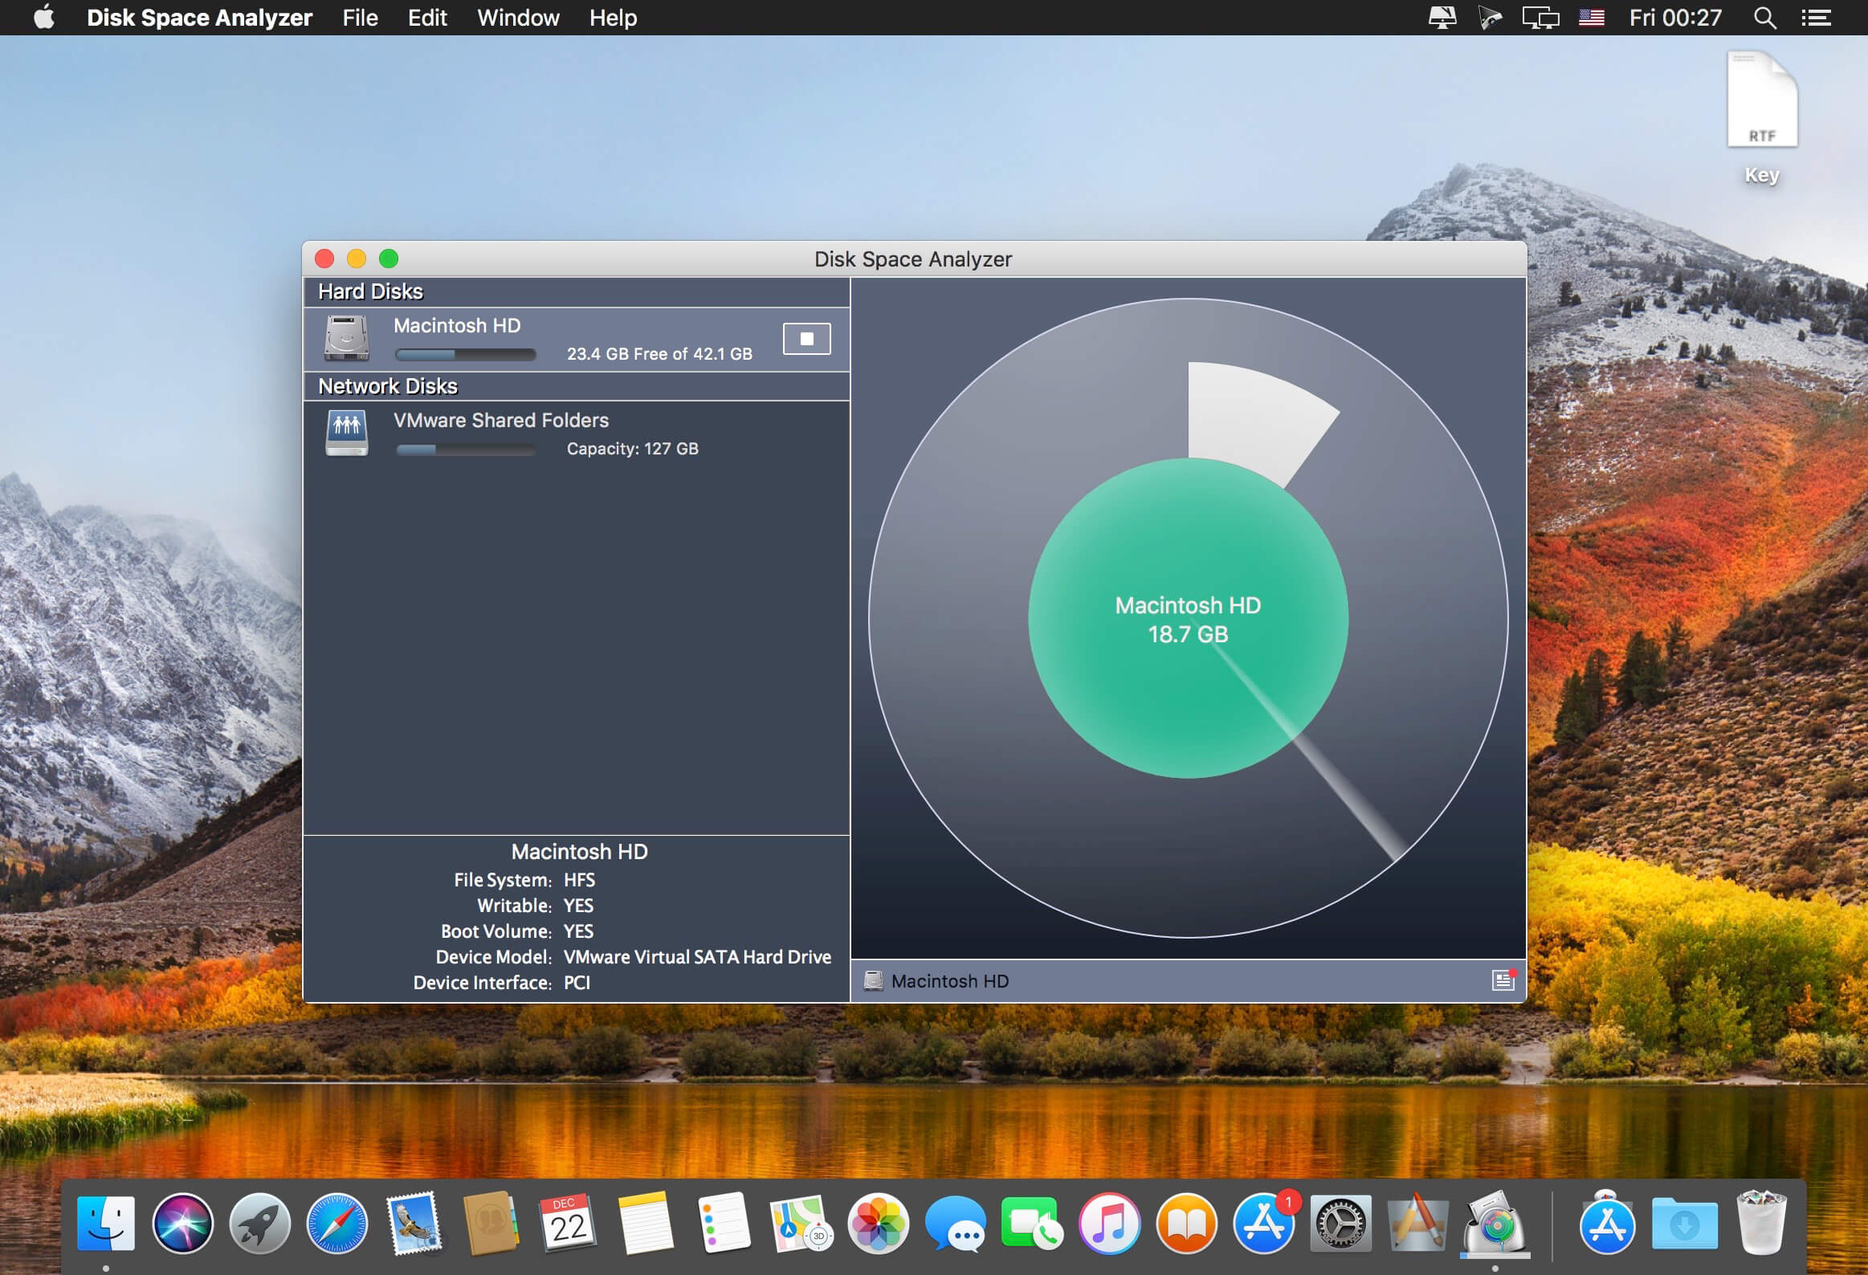
Task: Open Notification Center in menu bar
Action: click(x=1816, y=18)
